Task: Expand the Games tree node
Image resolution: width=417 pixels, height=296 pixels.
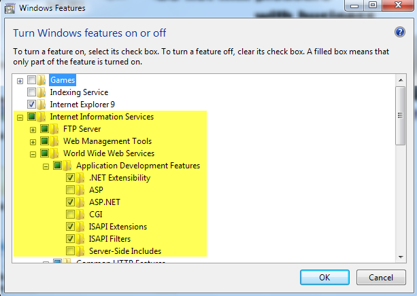Action: pos(20,81)
